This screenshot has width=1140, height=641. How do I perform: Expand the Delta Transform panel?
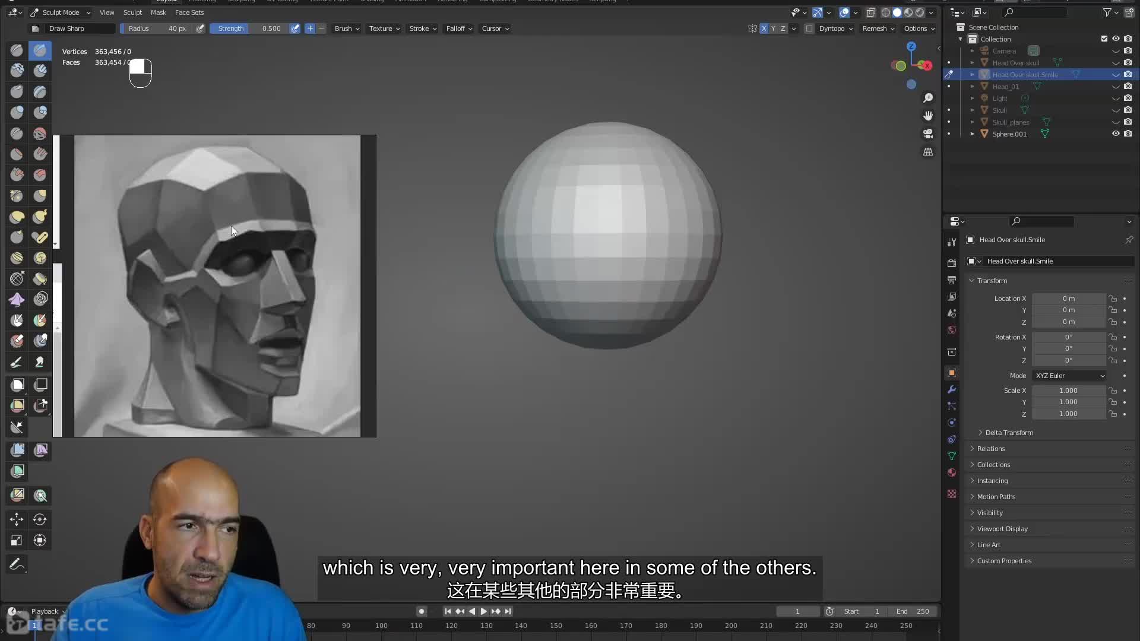pos(1009,433)
